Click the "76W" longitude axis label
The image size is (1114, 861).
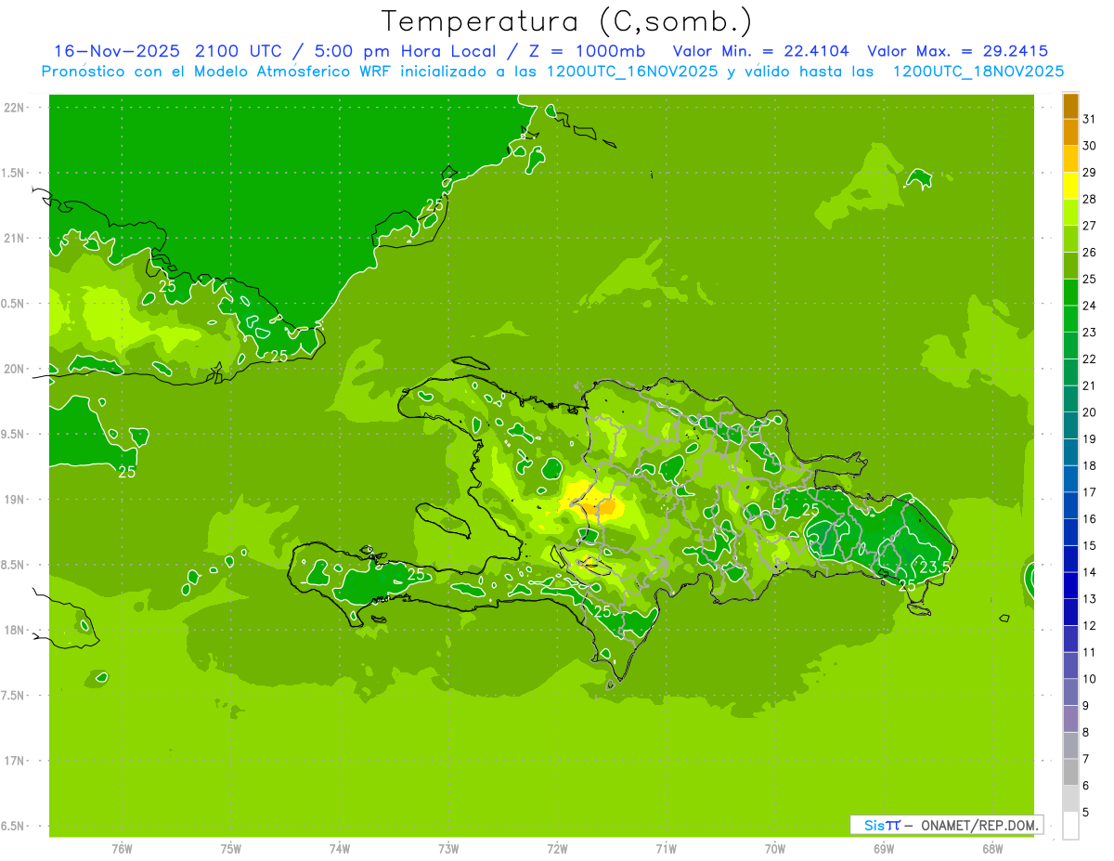122,849
